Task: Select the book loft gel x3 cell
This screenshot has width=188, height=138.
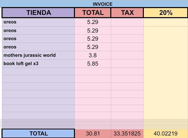Action: tap(38, 64)
